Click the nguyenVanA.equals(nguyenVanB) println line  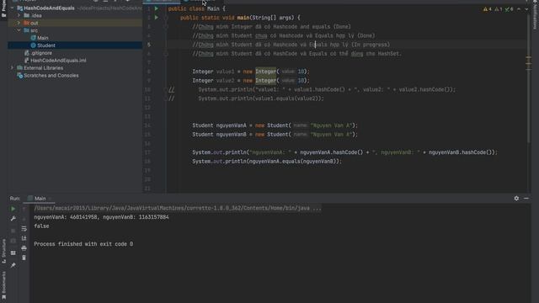(267, 161)
